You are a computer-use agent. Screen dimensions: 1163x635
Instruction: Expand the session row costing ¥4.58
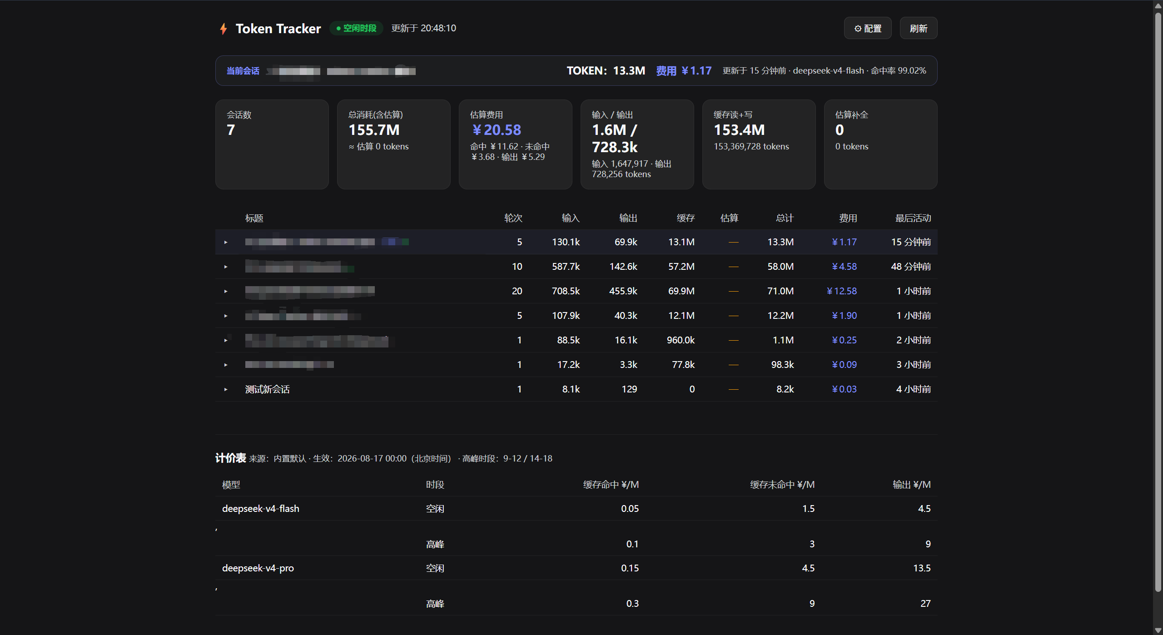[226, 267]
